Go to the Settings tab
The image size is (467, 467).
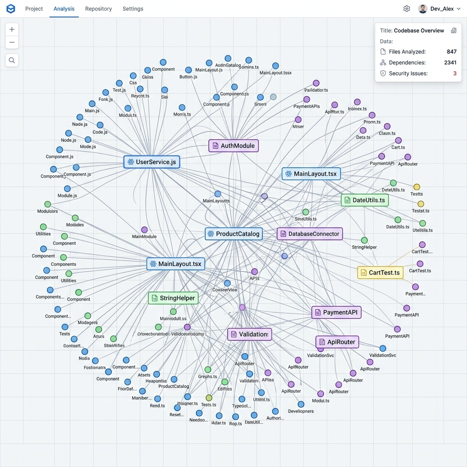tap(133, 9)
